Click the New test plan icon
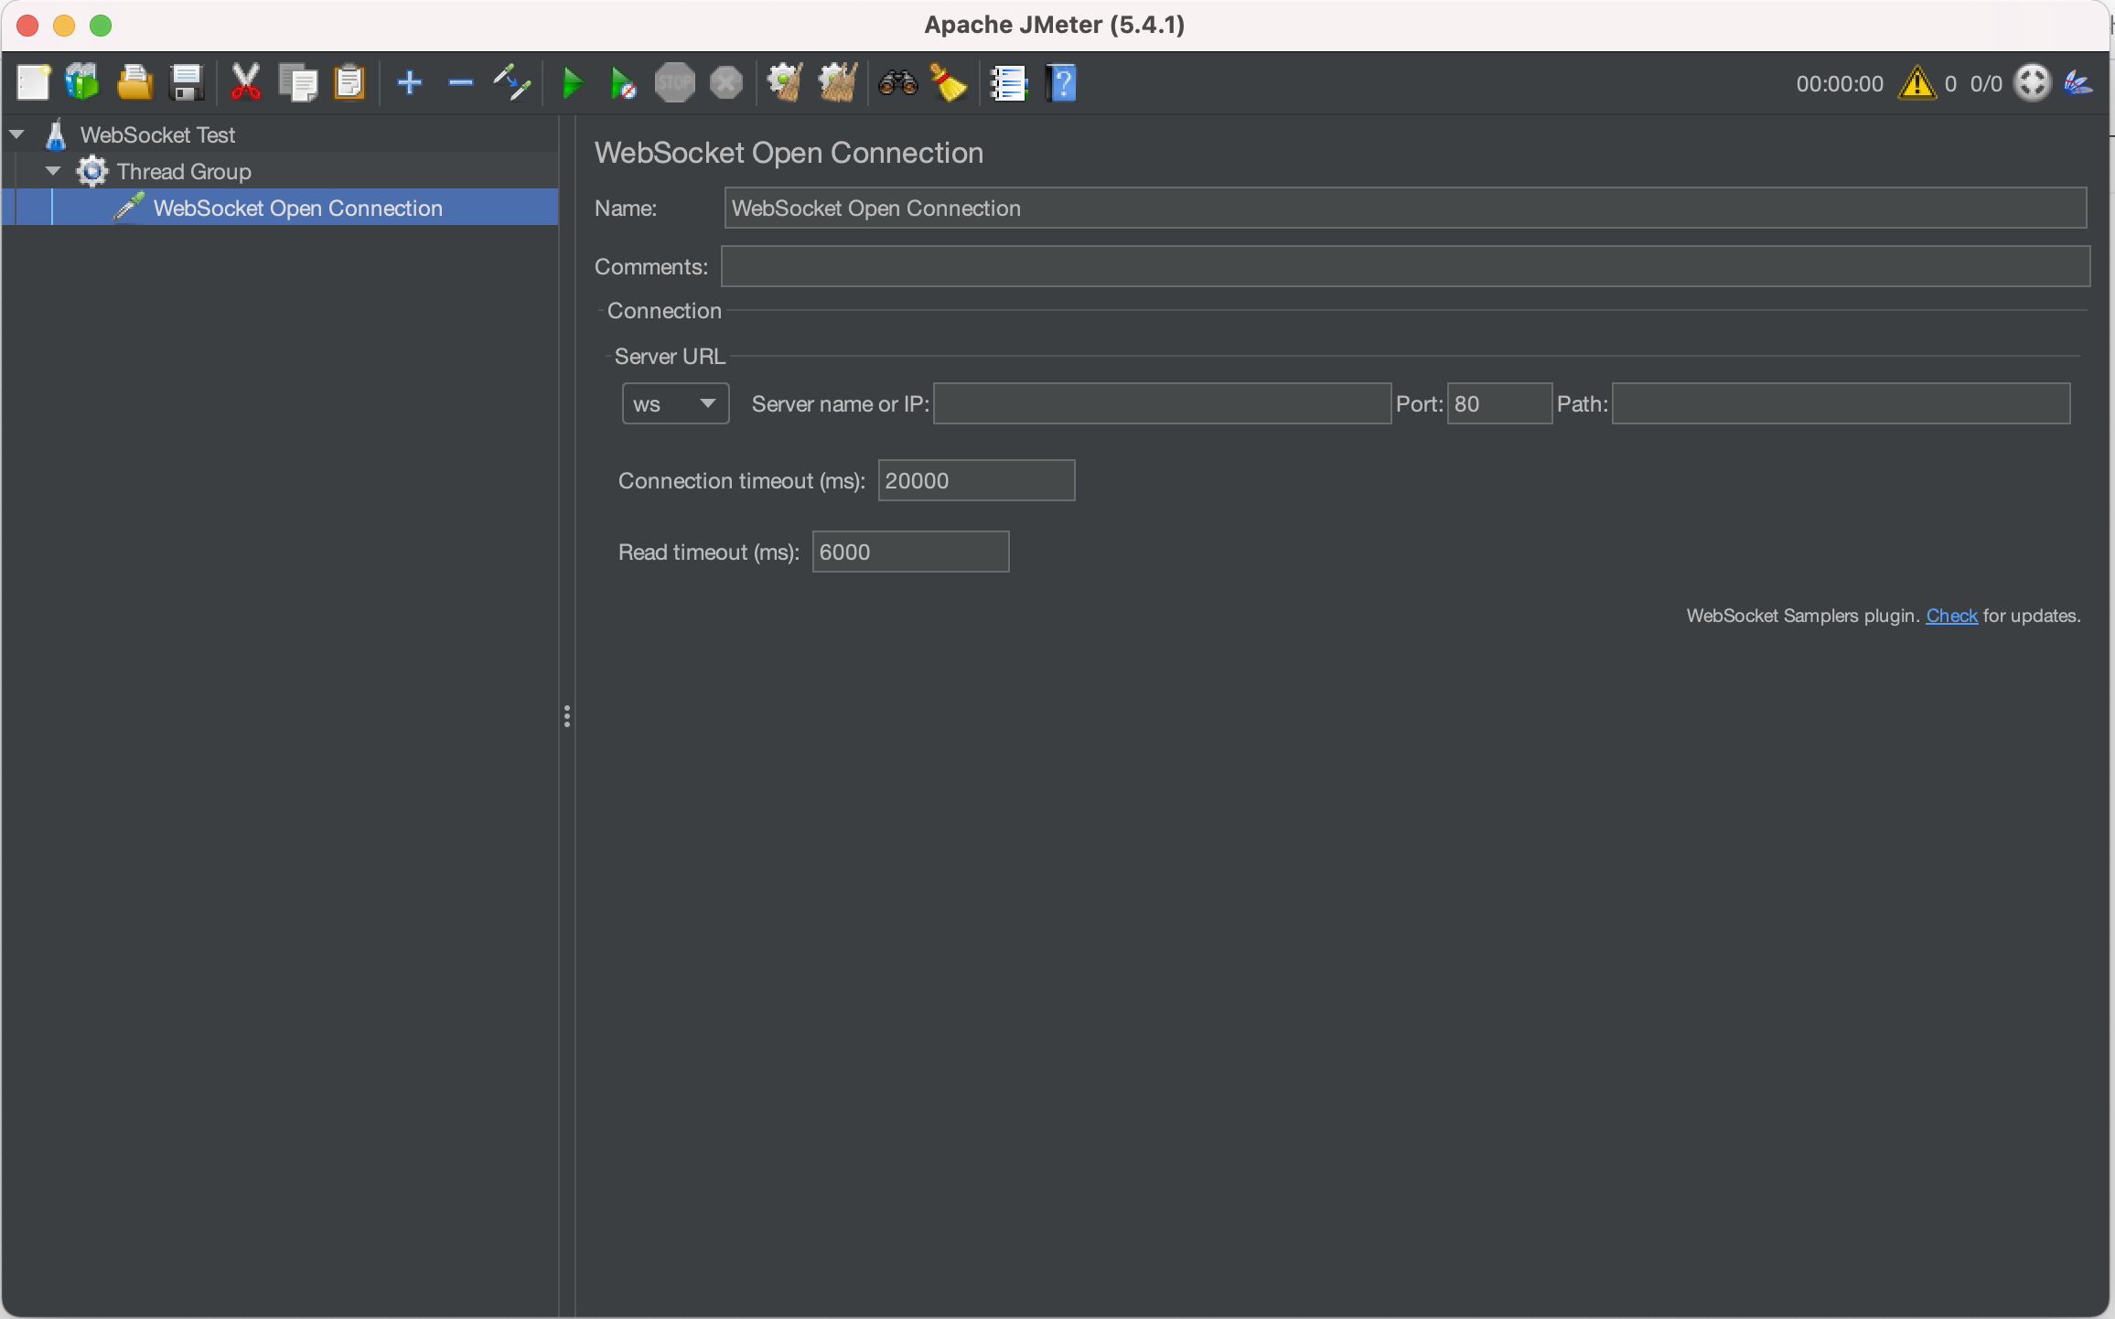 point(34,83)
